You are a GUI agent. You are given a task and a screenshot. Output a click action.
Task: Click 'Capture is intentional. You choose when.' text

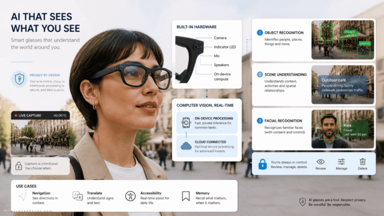pyautogui.click(x=41, y=166)
